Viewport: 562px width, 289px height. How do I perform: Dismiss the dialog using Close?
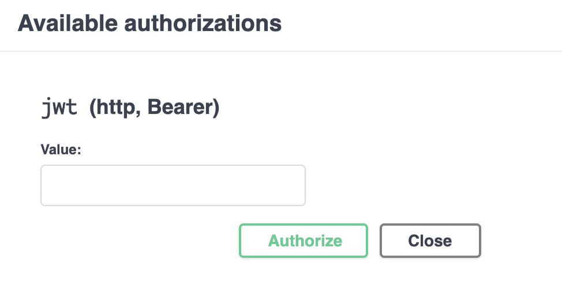pos(430,240)
